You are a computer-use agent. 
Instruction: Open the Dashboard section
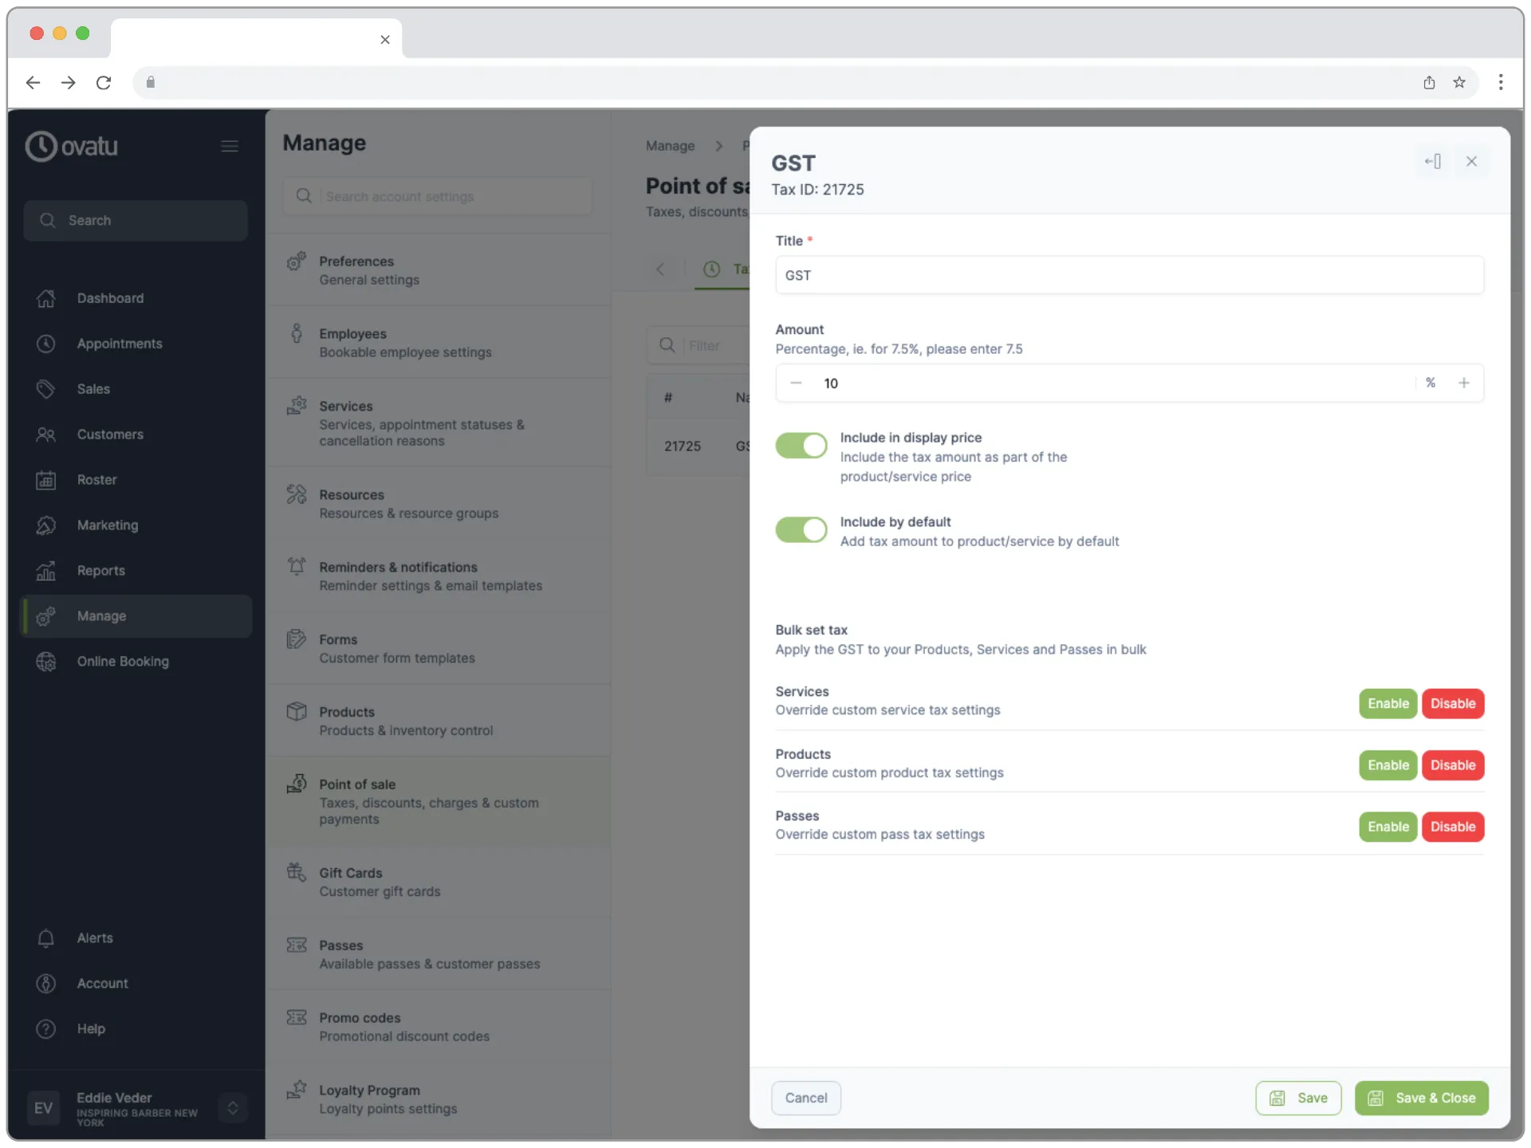(110, 298)
